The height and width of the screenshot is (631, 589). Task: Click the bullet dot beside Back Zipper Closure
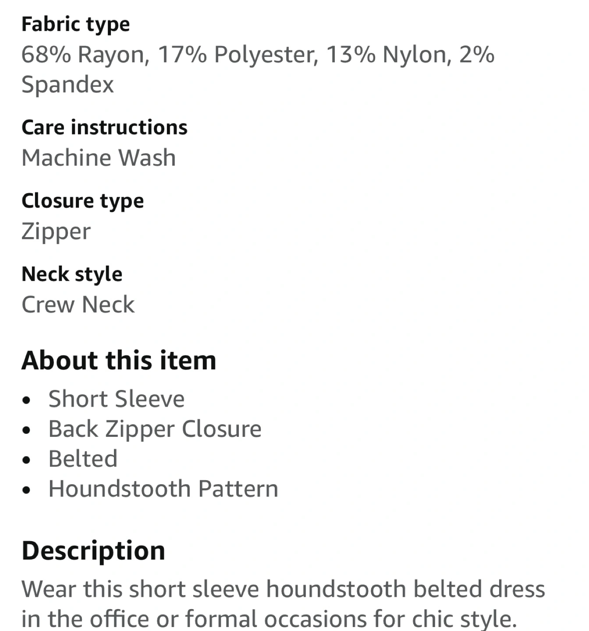27,430
